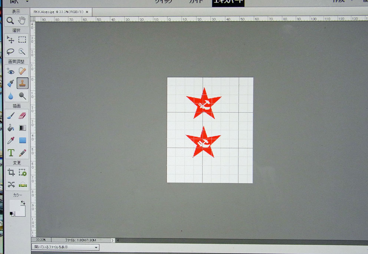Switch to the エキスパート mode tab
Screen dimensions: 368x254
point(228,2)
